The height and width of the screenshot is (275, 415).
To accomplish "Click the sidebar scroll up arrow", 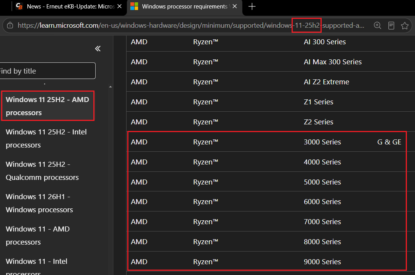I will [110, 87].
